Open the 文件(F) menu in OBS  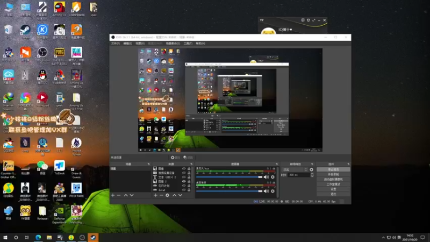click(116, 44)
